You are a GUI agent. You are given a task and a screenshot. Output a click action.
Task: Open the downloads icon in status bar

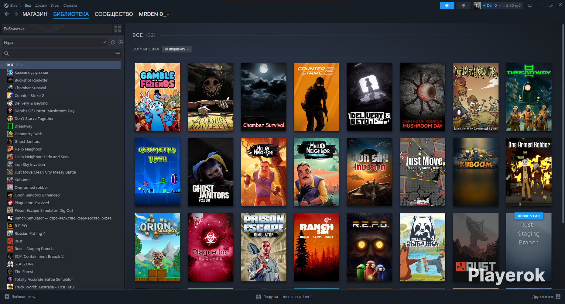click(x=258, y=297)
